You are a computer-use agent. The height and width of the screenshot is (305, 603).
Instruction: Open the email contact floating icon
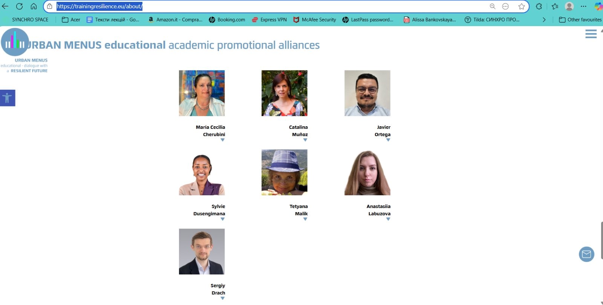click(586, 254)
